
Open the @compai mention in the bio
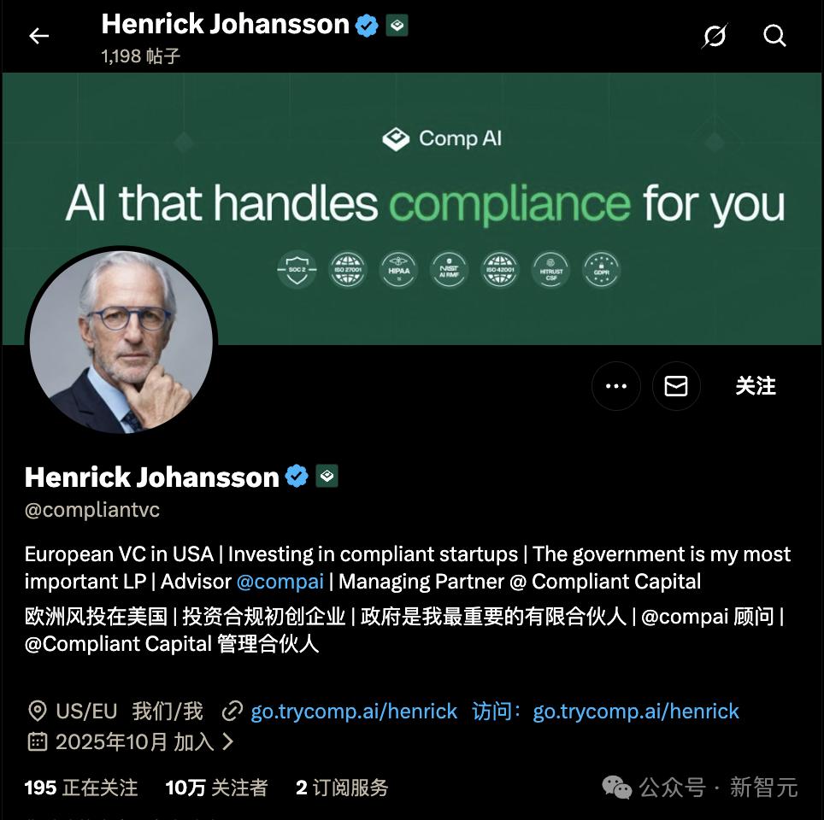coord(280,582)
